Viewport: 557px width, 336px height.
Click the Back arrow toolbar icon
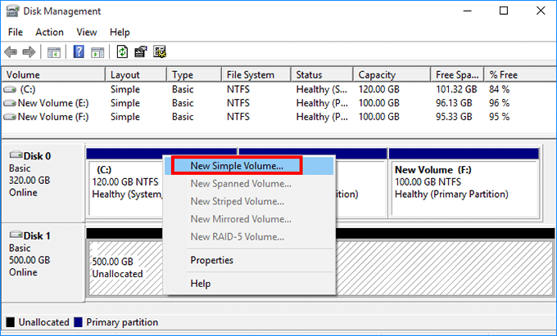point(11,52)
